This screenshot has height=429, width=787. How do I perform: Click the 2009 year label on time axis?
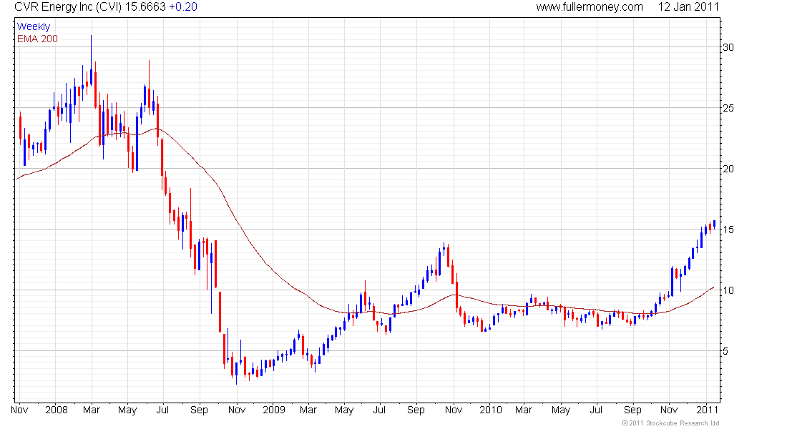[274, 410]
